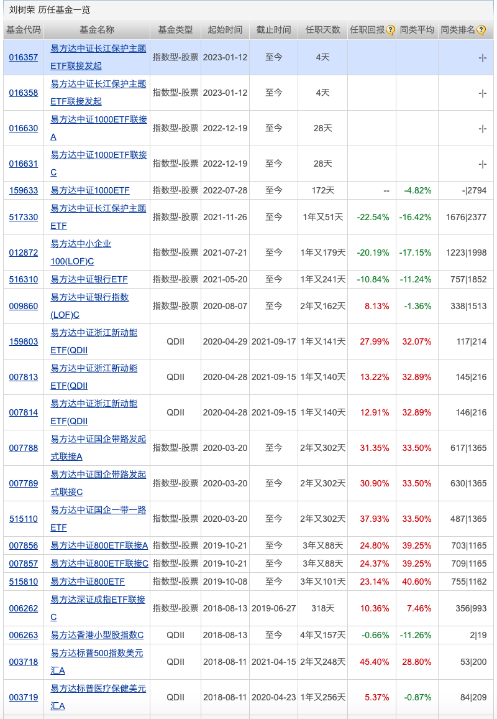Click the 同类平均 column header
The height and width of the screenshot is (719, 497).
coord(417,30)
